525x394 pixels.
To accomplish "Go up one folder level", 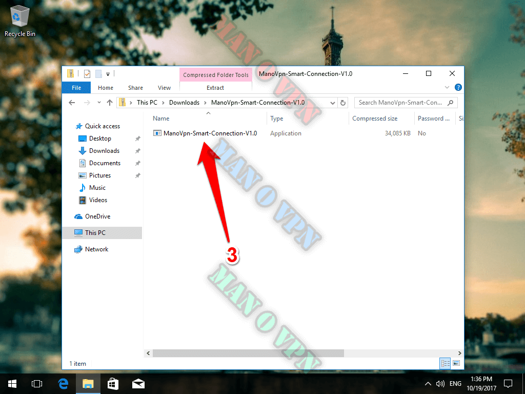I will click(x=110, y=103).
